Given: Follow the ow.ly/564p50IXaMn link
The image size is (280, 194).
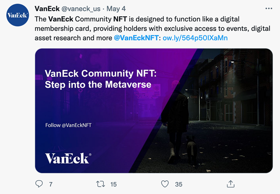Looking at the screenshot, I should click(195, 38).
